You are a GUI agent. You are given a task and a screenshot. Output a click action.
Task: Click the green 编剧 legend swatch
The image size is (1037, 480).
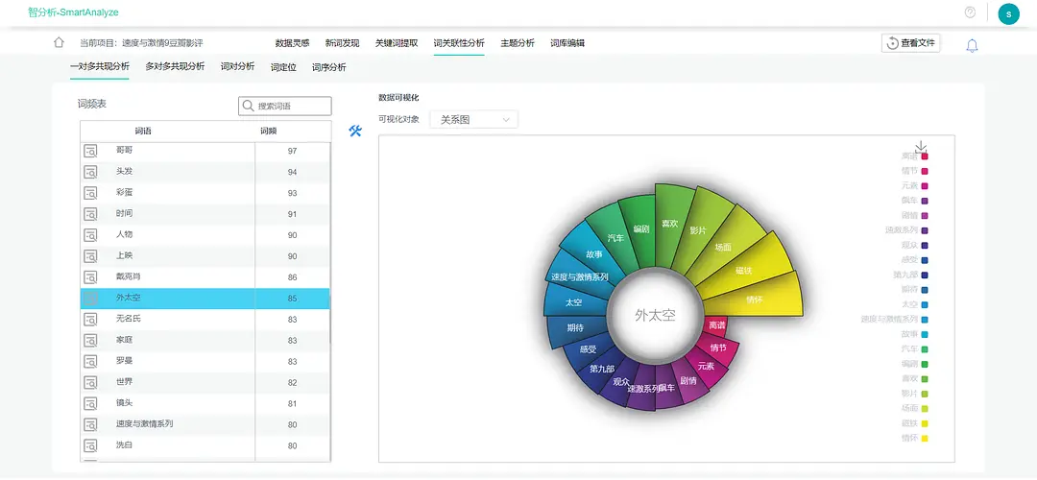tap(926, 364)
